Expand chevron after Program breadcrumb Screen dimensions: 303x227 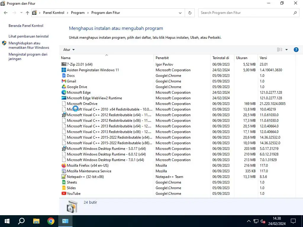pos(88,13)
